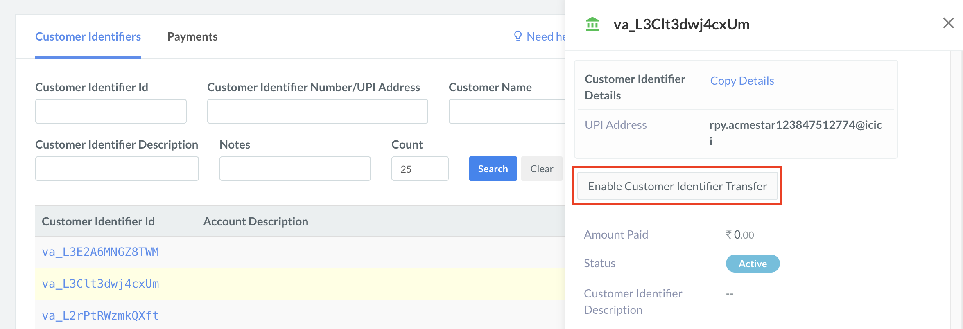Click the Customer Identifier Description input field

[117, 169]
